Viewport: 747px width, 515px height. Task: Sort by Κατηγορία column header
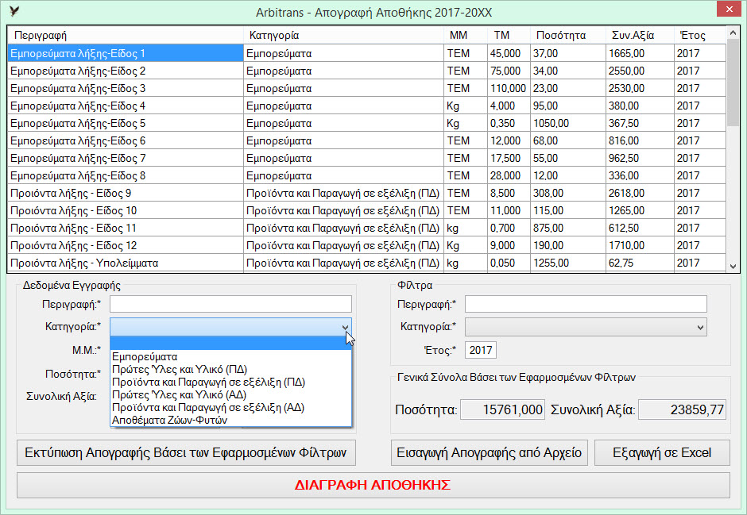[343, 35]
